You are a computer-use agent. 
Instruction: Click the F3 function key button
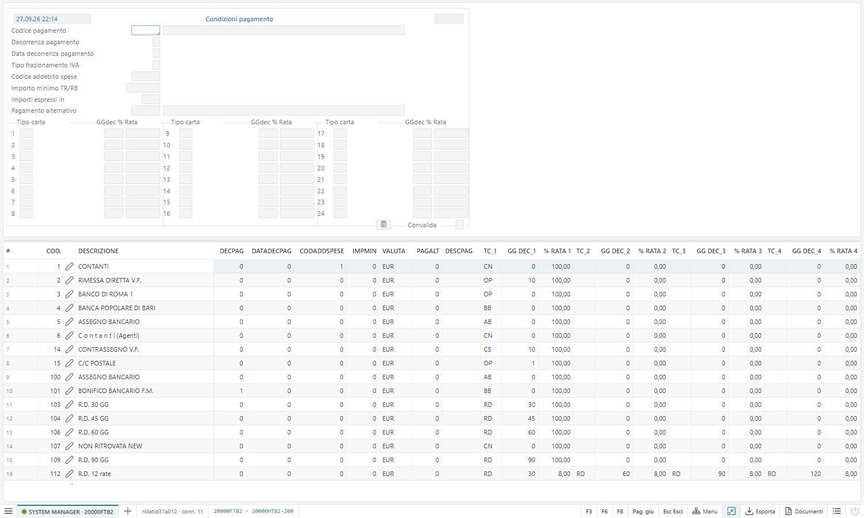pyautogui.click(x=589, y=511)
